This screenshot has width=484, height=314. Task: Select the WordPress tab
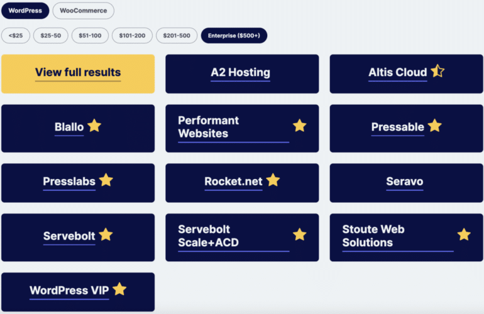(25, 11)
